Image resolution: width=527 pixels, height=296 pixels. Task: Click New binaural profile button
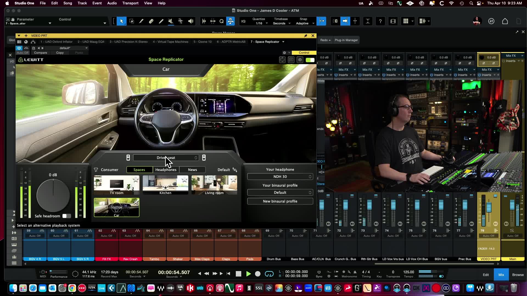[280, 201]
